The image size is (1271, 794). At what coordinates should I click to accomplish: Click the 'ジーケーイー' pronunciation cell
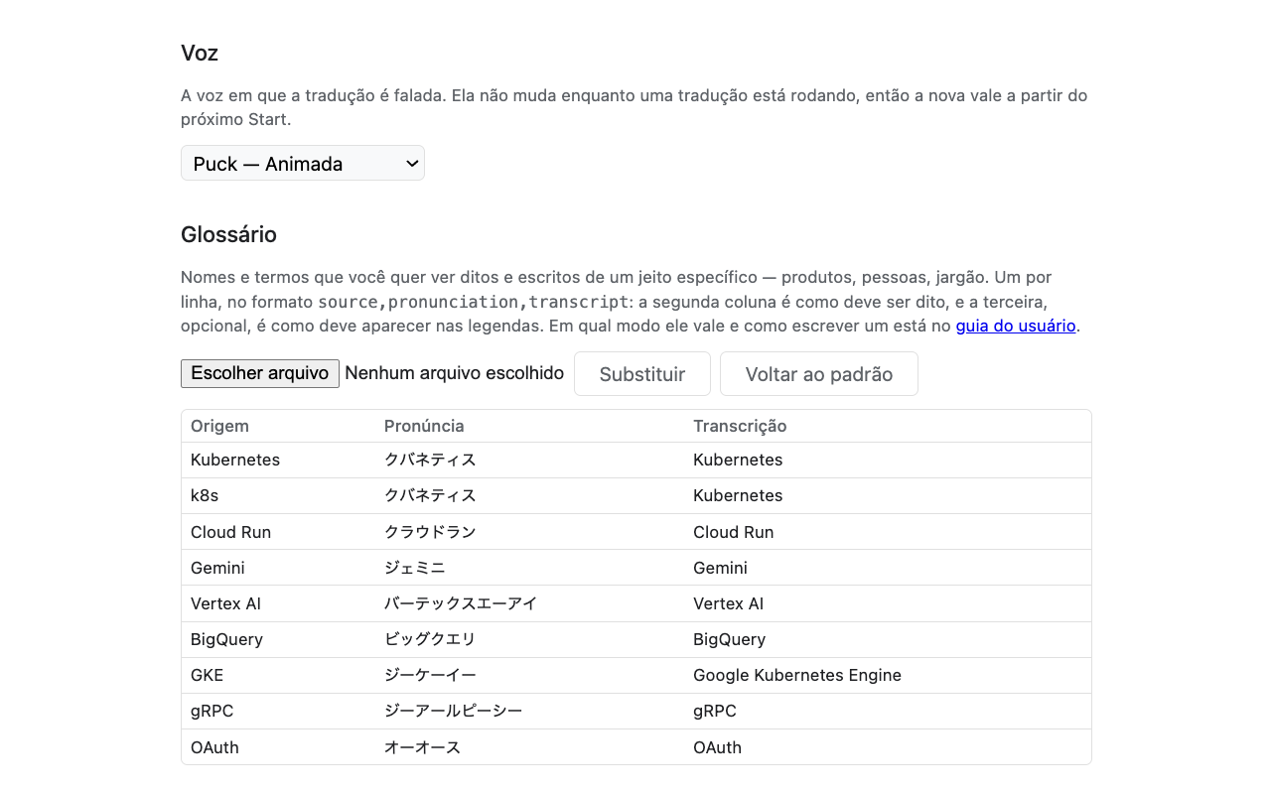[430, 675]
